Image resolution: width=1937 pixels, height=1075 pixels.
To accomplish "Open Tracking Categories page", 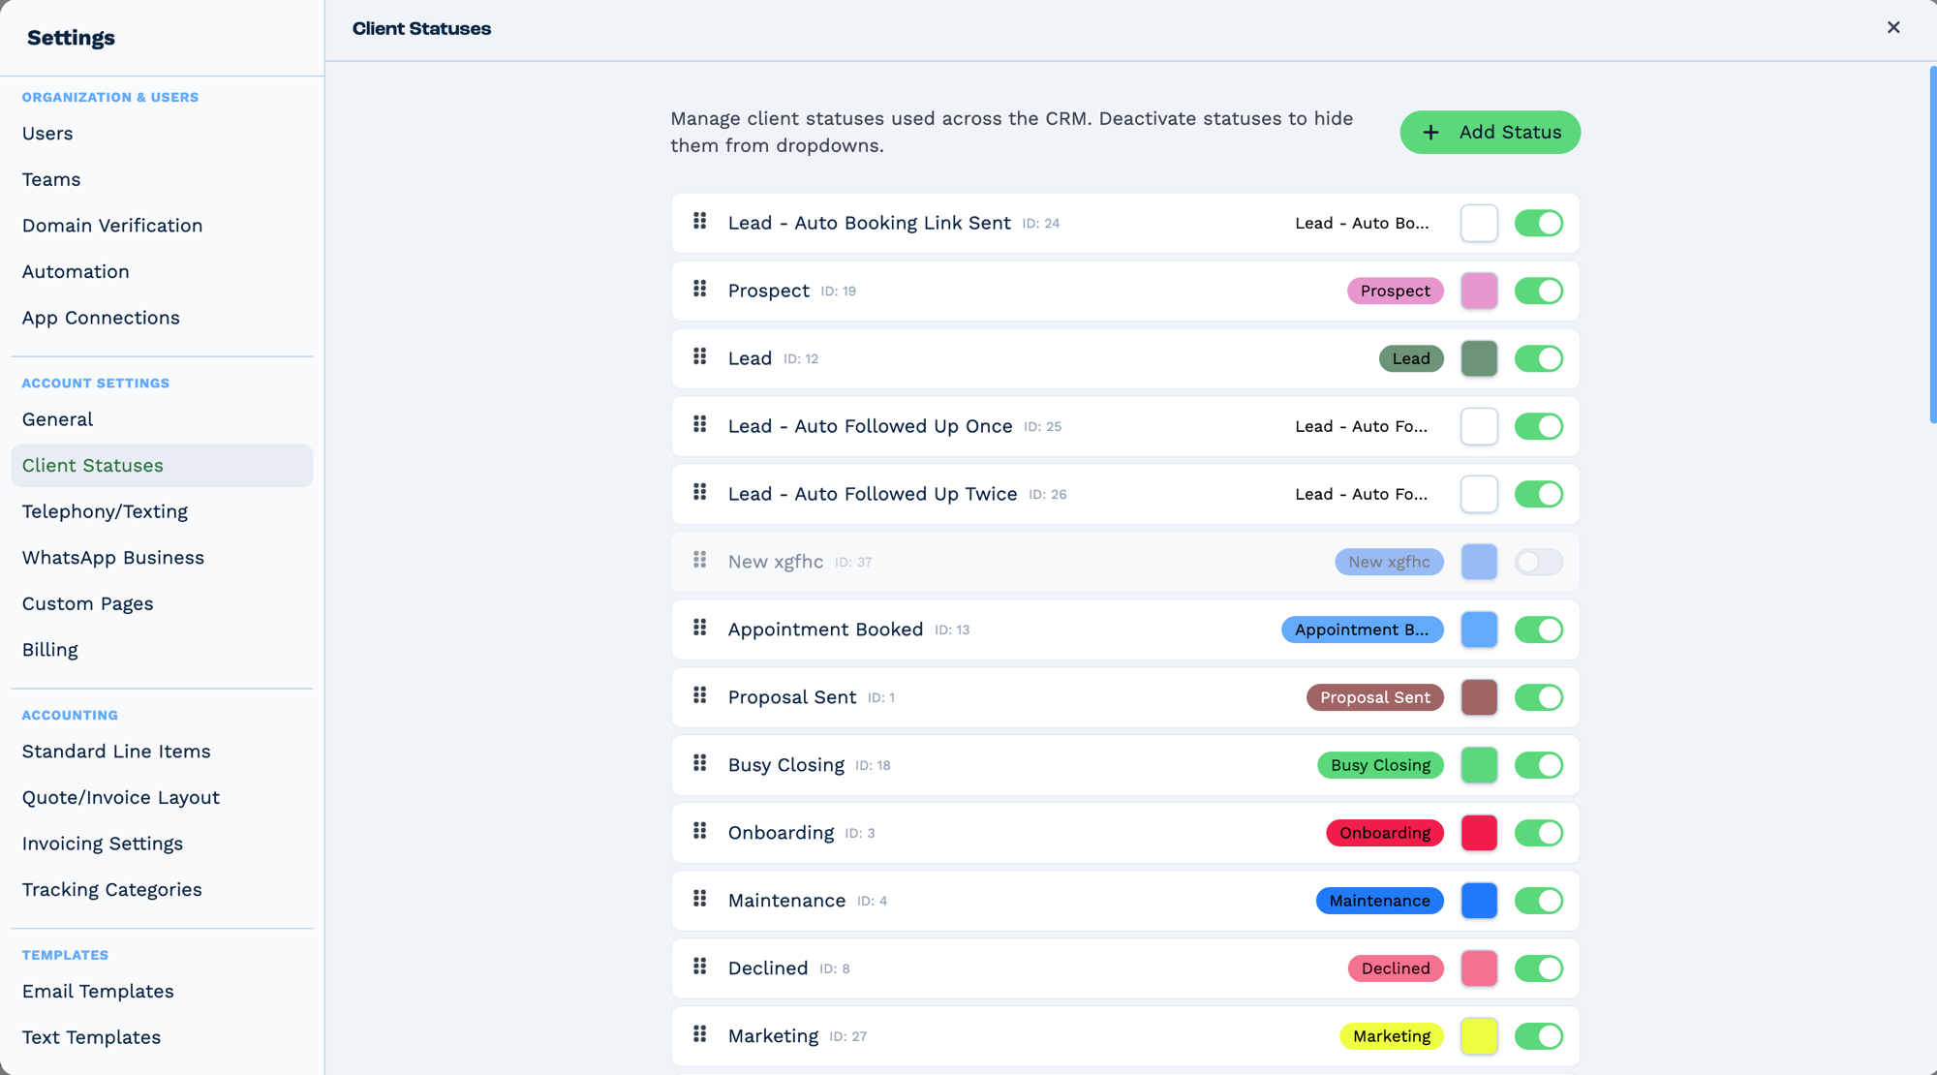I will click(162, 890).
